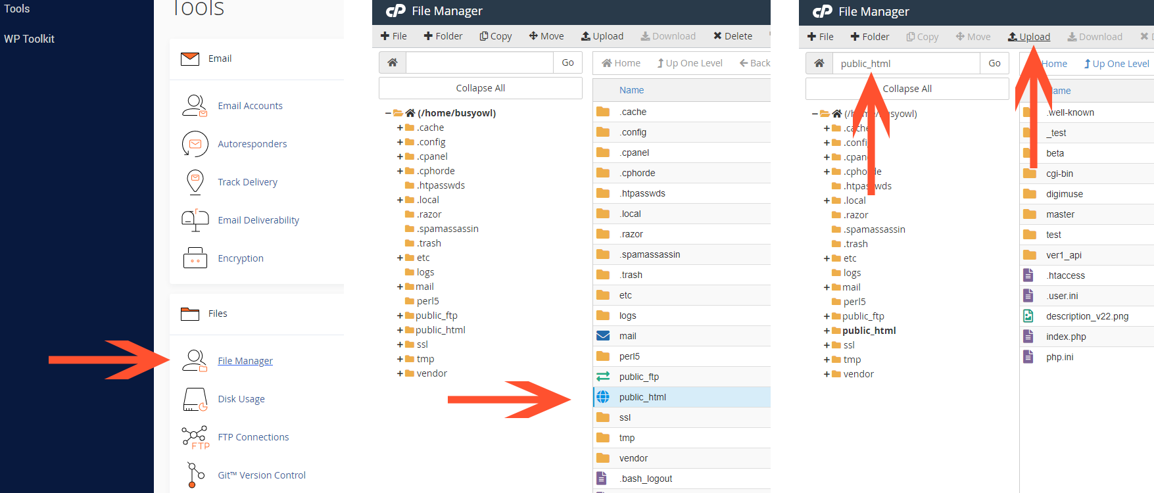Expand .cpanel folder in middle tree
The width and height of the screenshot is (1154, 493).
click(400, 156)
